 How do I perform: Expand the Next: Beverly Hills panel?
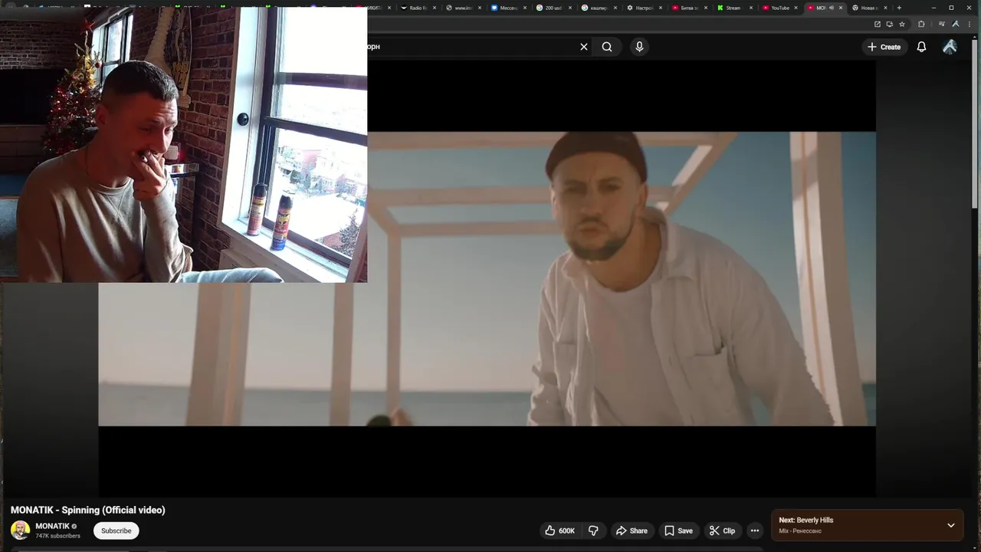click(950, 525)
